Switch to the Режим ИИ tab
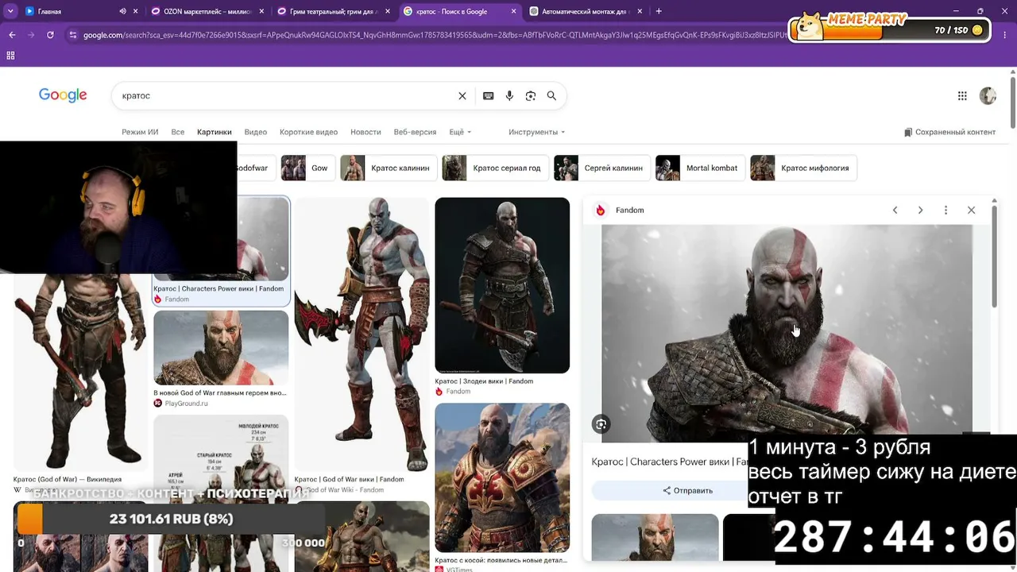 140,132
